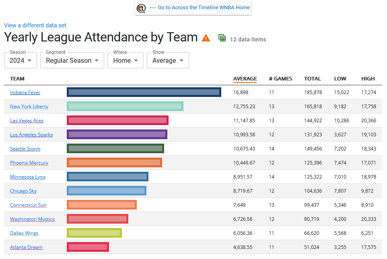This screenshot has width=387, height=259.
Task: Open the Season 2024 dropdown
Action: click(21, 60)
